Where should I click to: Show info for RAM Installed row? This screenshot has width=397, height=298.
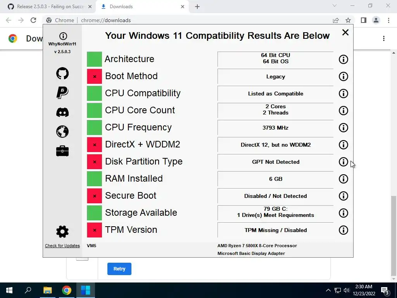point(343,179)
